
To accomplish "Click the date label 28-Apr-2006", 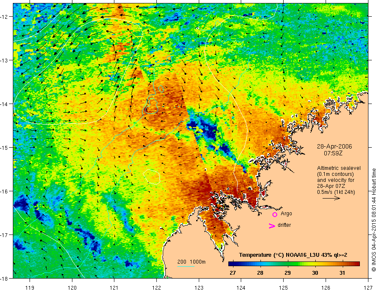I will pyautogui.click(x=335, y=146).
